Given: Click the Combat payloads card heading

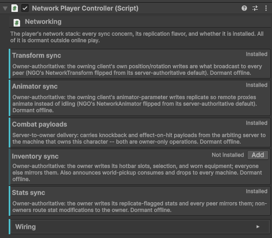Looking at the screenshot, I should (x=40, y=124).
